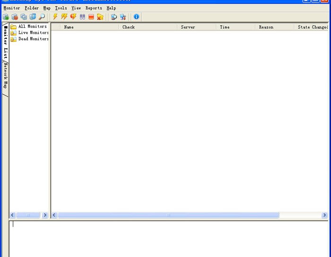Open the Tools menu
The height and width of the screenshot is (257, 331).
61,8
